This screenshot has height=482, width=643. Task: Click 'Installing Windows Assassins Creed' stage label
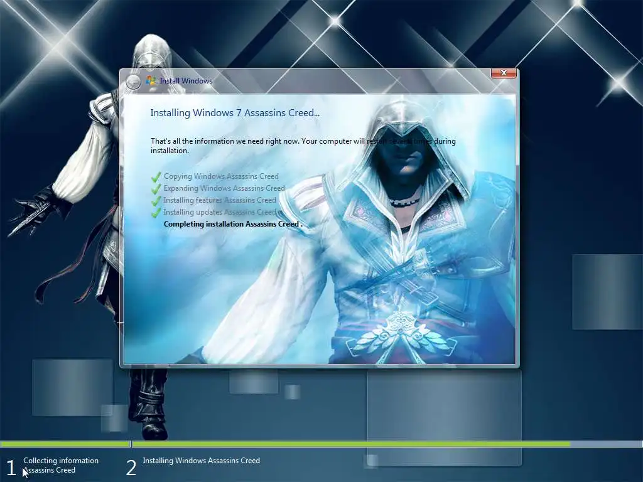pyautogui.click(x=202, y=461)
